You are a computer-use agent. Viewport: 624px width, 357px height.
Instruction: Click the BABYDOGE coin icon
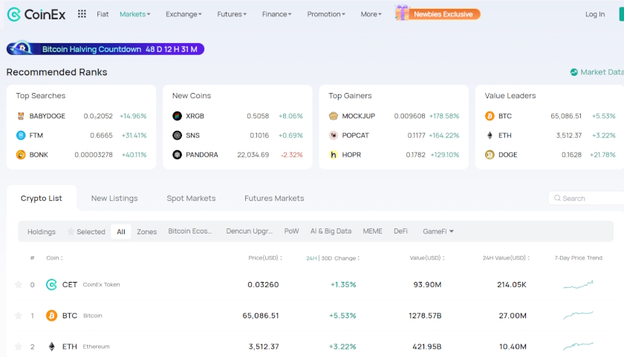tap(21, 116)
